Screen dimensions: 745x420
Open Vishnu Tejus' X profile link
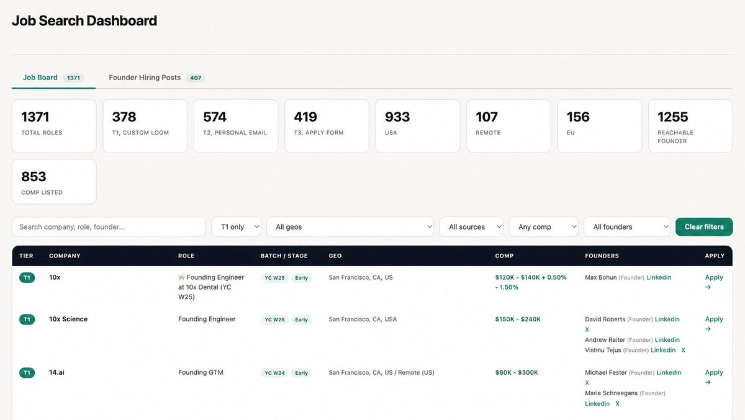point(684,350)
